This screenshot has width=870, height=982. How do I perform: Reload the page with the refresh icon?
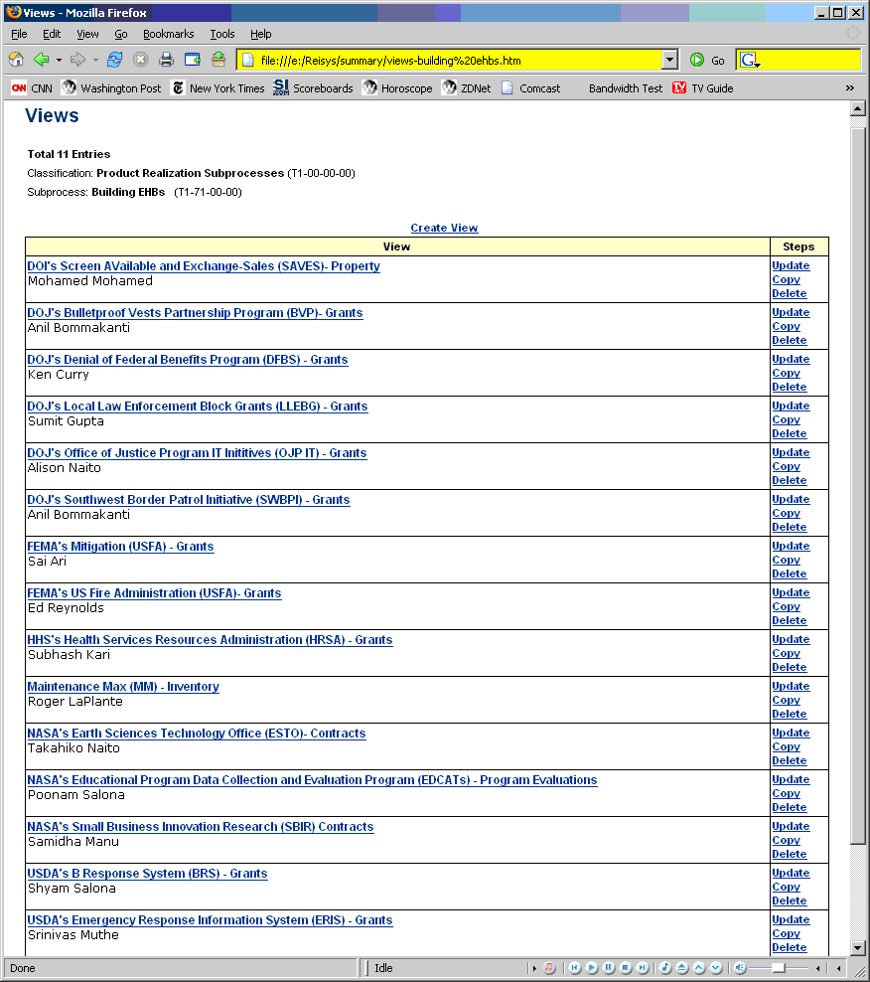[x=114, y=60]
